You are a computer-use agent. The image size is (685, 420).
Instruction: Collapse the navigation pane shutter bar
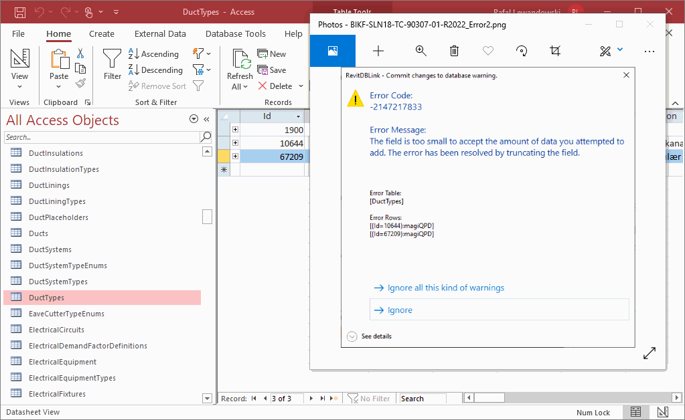click(207, 119)
